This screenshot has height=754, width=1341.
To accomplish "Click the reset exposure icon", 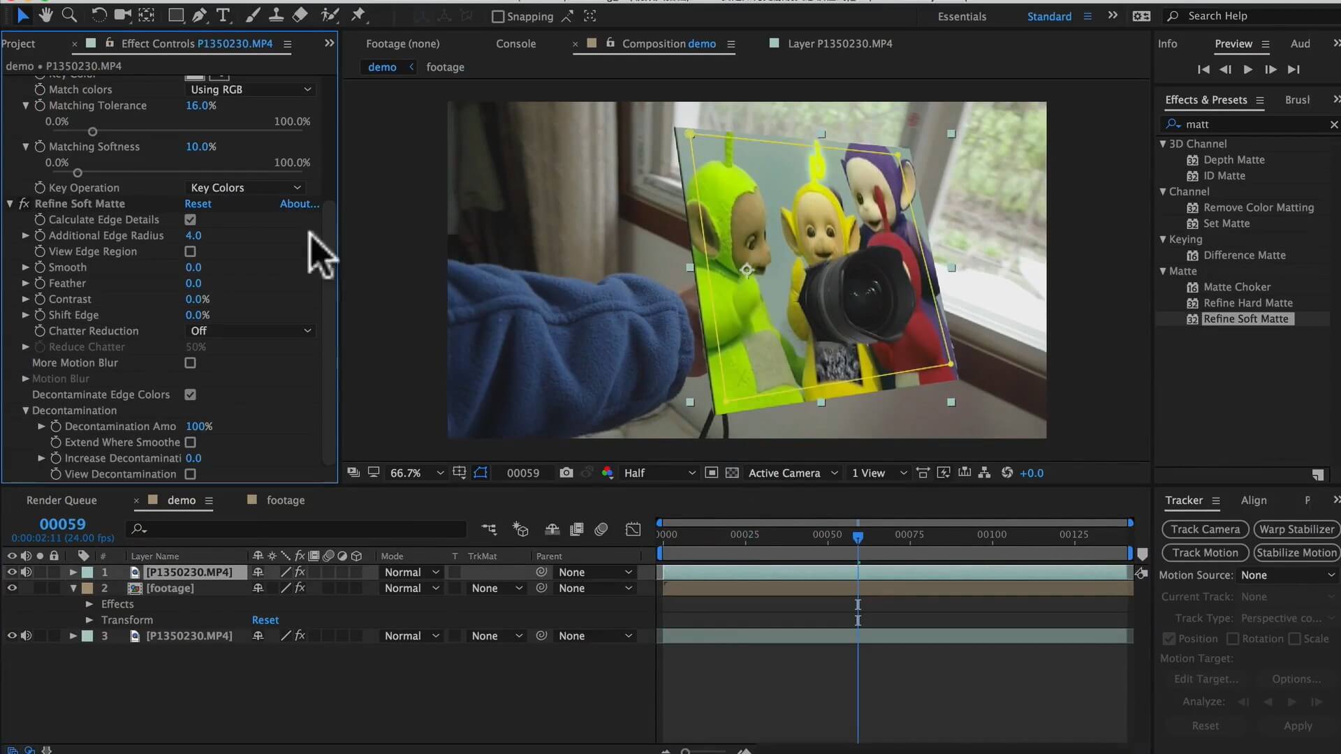I will coord(1006,473).
